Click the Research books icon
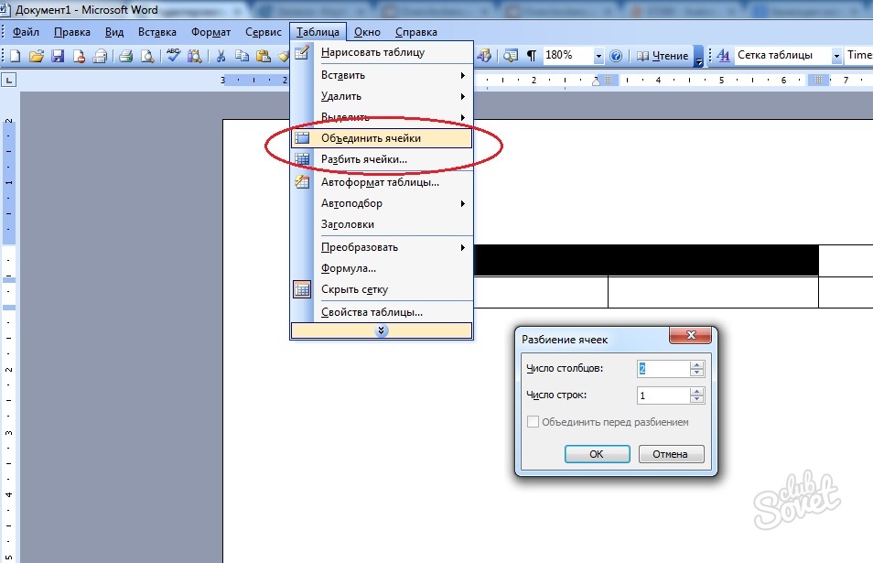873x563 pixels. tap(194, 56)
